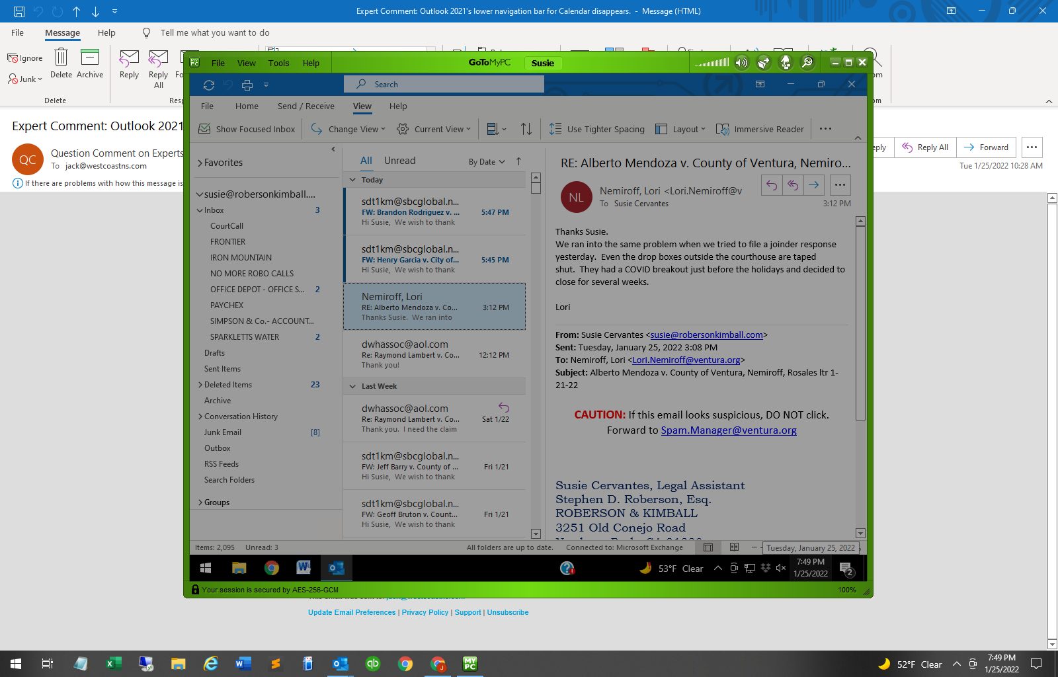The image size is (1058, 677).
Task: Open QuickBooks from the taskbar
Action: click(372, 664)
